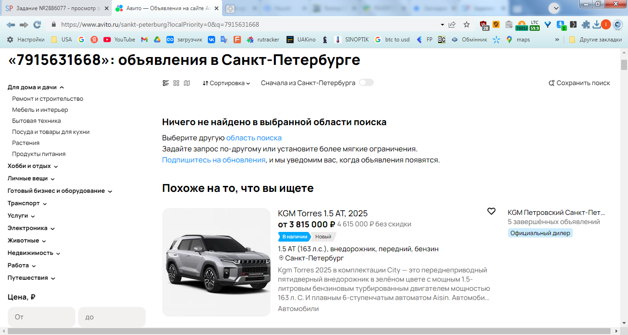Show hidden bookmarks with » chevron

[557, 40]
